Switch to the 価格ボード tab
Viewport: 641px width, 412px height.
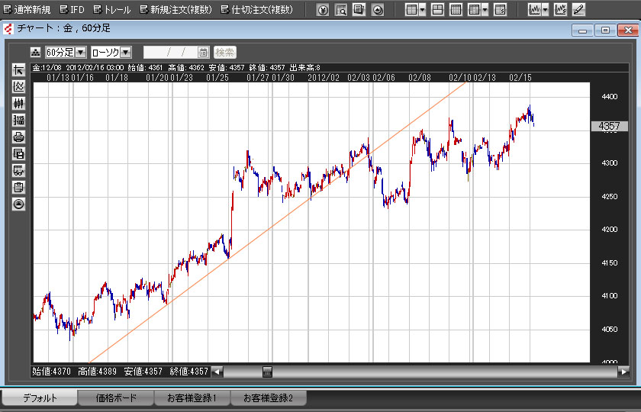[116, 398]
